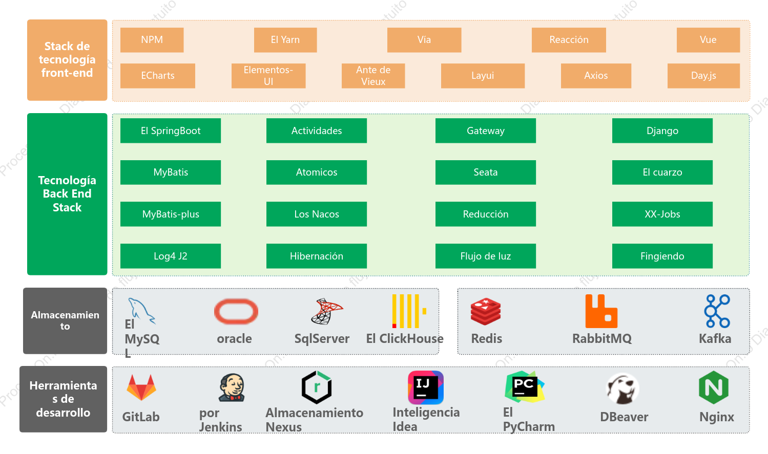This screenshot has height=454, width=768.
Task: Click the Axios box
Action: tap(596, 76)
